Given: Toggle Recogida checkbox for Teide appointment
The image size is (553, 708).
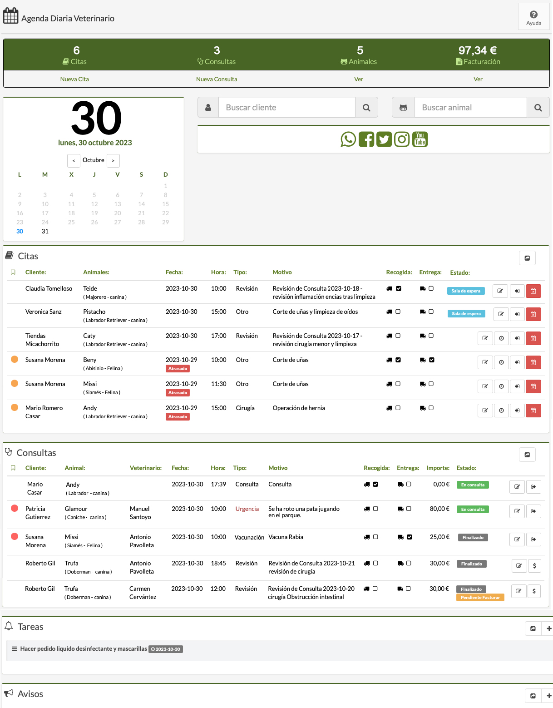Looking at the screenshot, I should 399,288.
